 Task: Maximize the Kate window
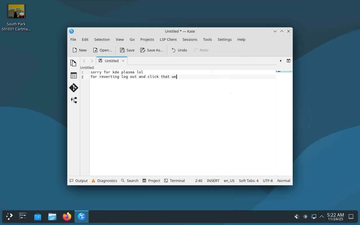tap(282, 31)
